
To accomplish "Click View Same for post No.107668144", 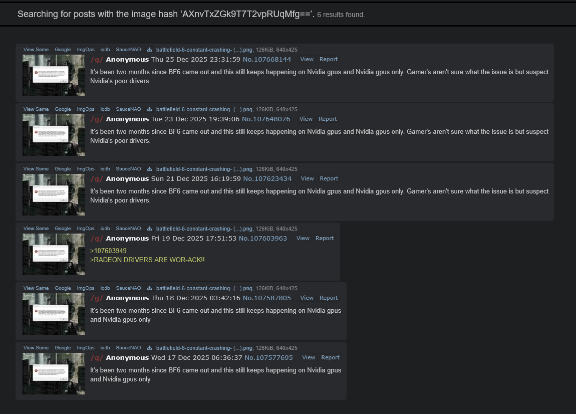I will (36, 50).
